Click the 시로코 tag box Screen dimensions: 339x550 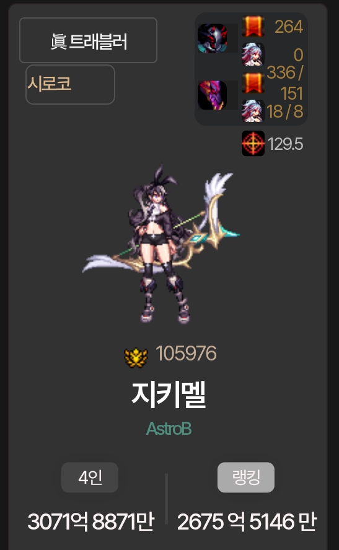(x=70, y=84)
